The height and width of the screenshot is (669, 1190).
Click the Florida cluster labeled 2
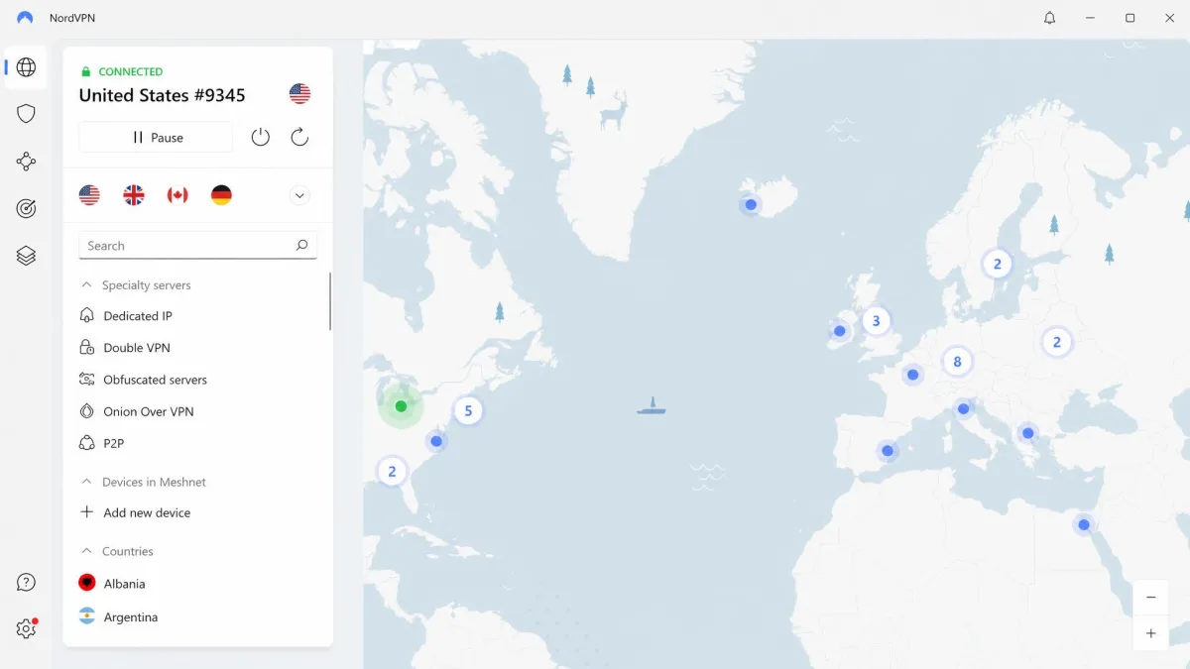coord(392,472)
